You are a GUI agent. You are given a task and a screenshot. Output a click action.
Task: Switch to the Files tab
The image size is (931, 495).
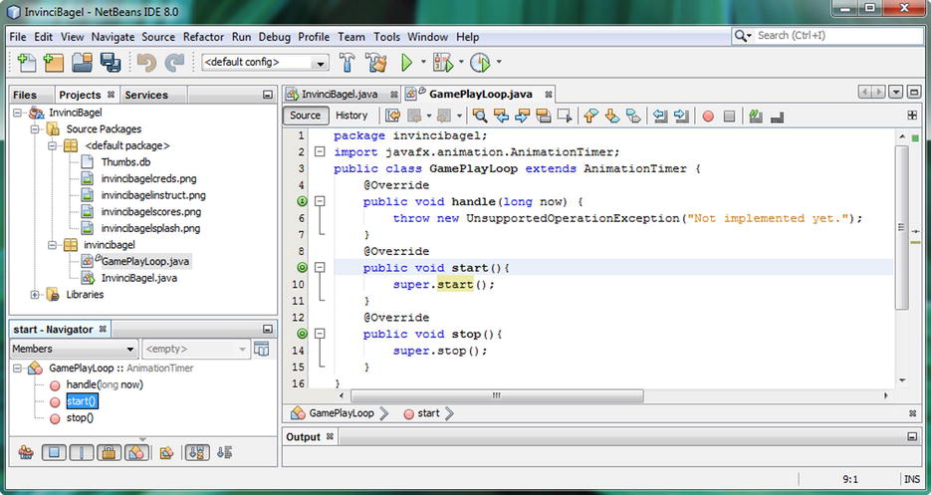pyautogui.click(x=25, y=95)
